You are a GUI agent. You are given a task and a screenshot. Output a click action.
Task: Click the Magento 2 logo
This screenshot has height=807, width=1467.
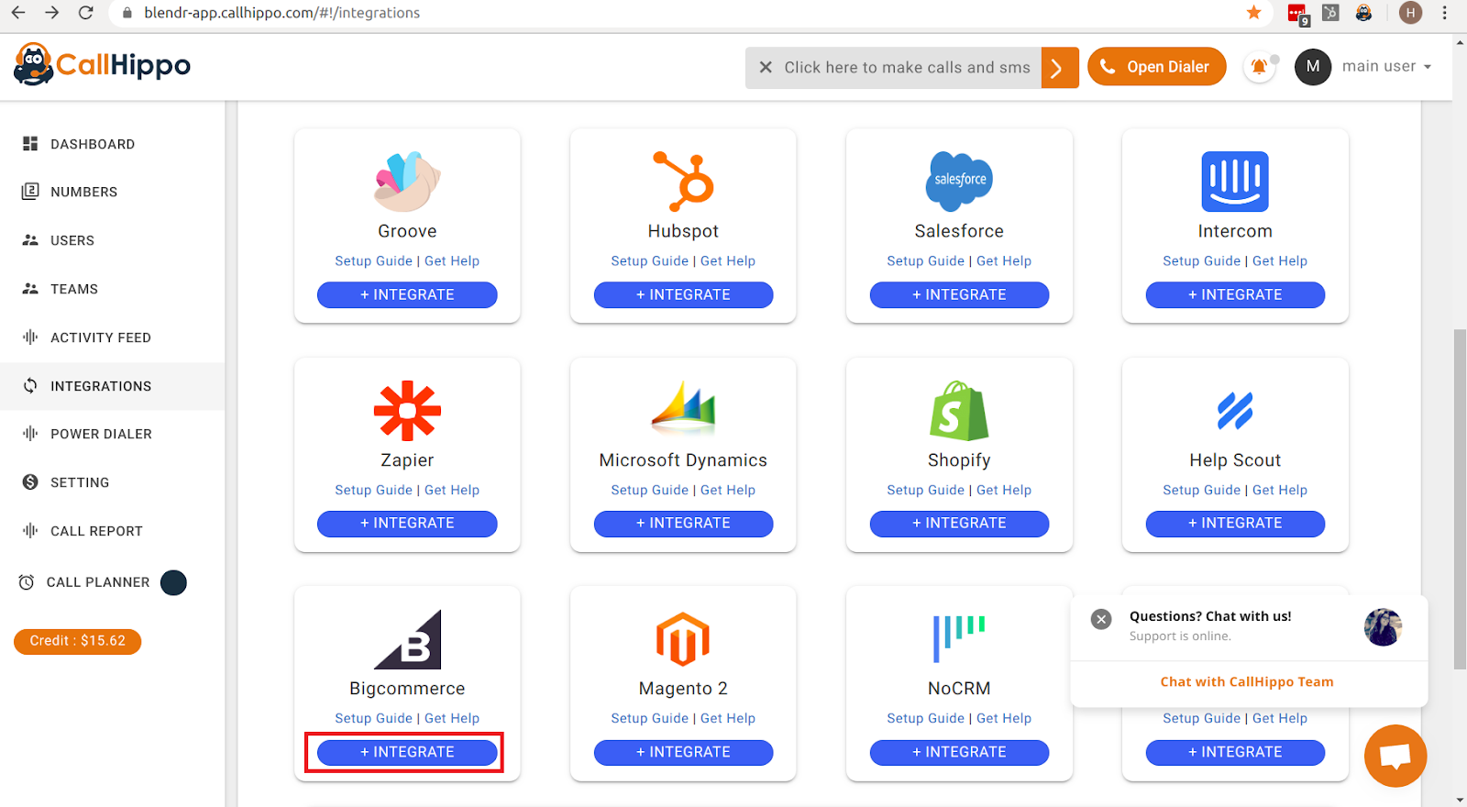[683, 639]
